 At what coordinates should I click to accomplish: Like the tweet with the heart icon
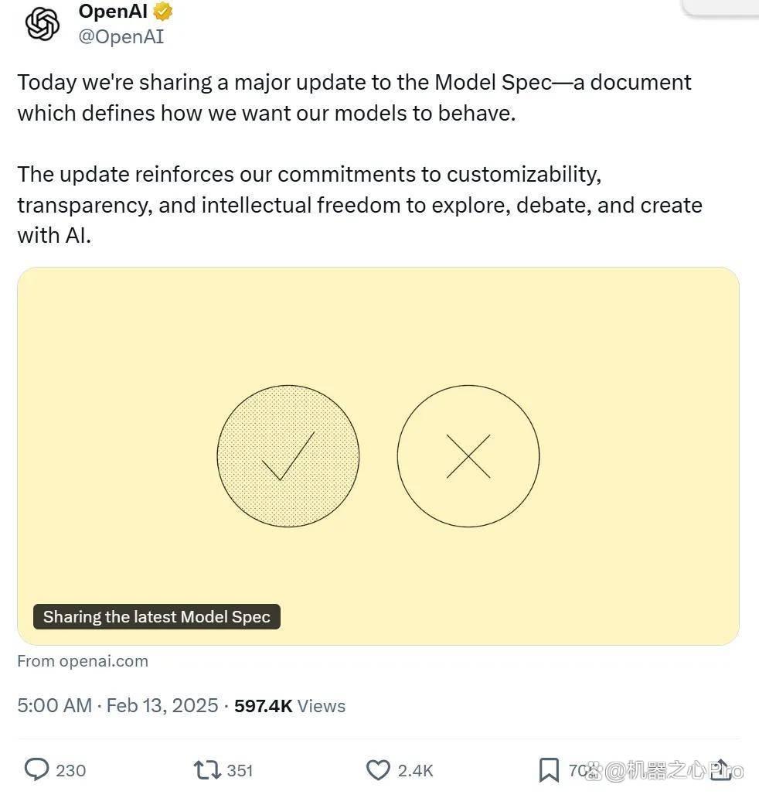(378, 770)
